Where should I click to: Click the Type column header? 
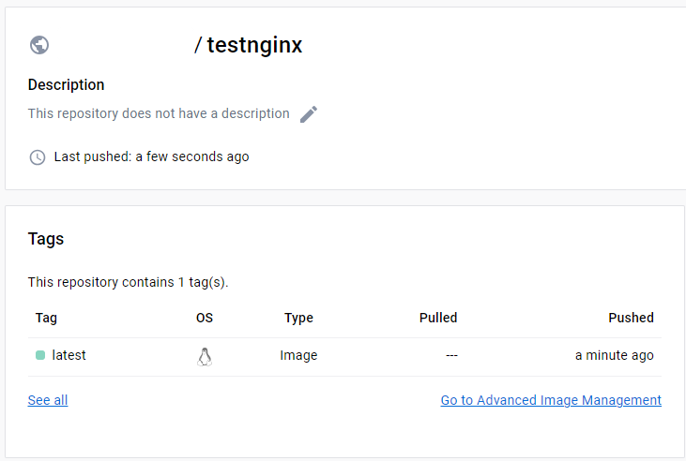pyautogui.click(x=298, y=318)
